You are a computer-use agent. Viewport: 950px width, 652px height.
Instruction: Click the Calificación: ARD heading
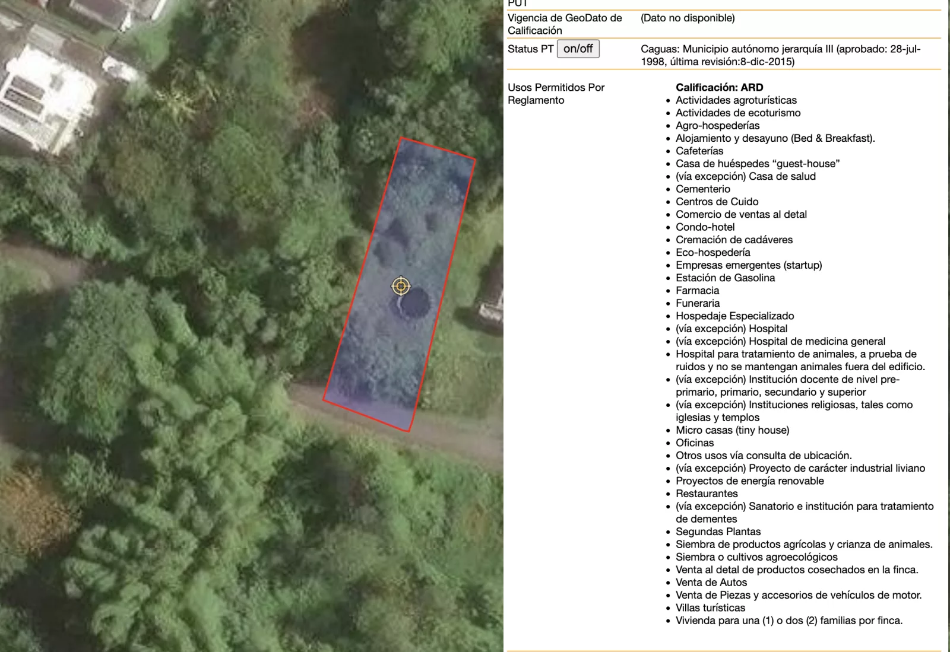click(x=720, y=87)
